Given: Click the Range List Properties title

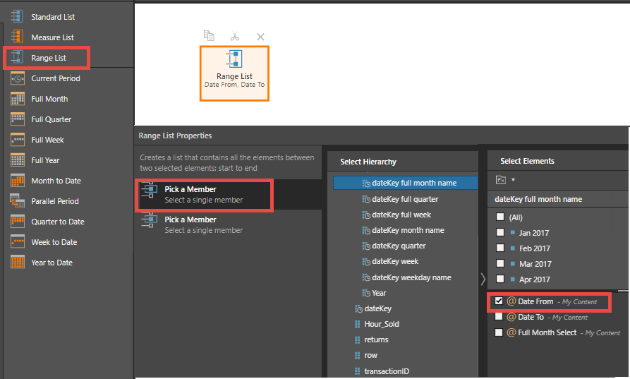Looking at the screenshot, I should (x=175, y=136).
